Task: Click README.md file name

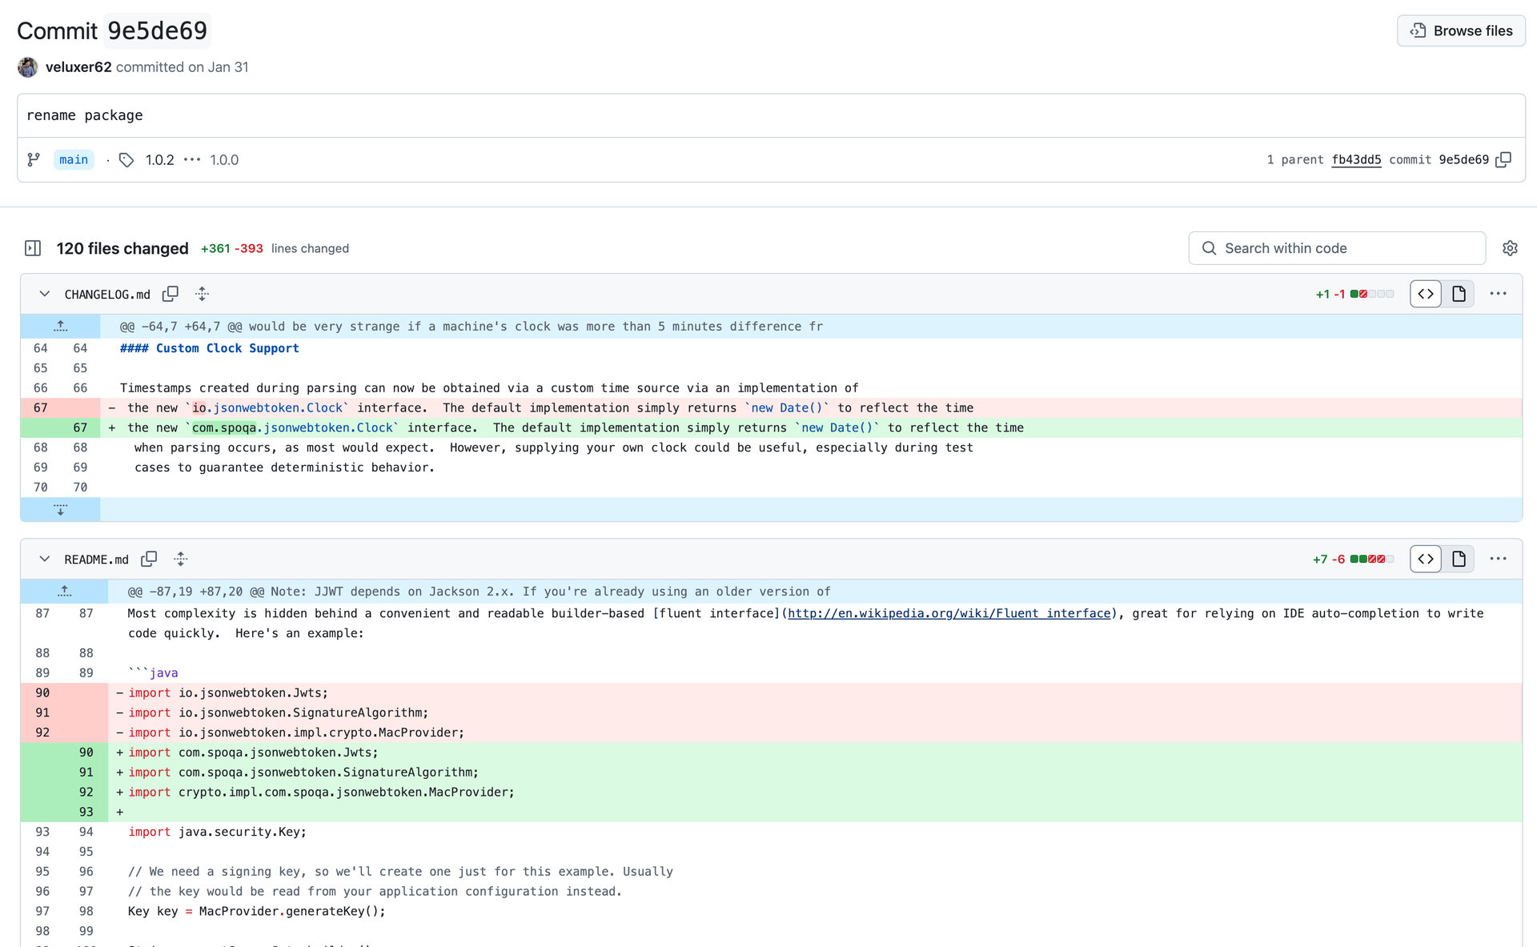Action: pyautogui.click(x=96, y=560)
